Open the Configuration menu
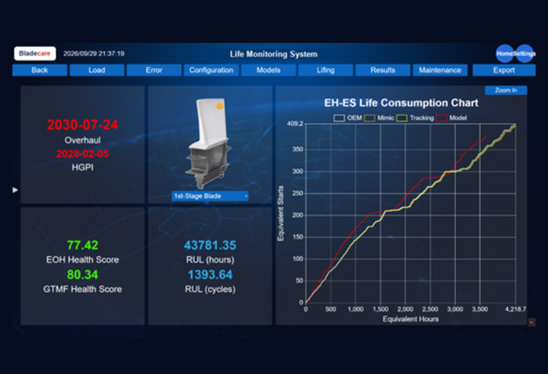 [x=211, y=70]
